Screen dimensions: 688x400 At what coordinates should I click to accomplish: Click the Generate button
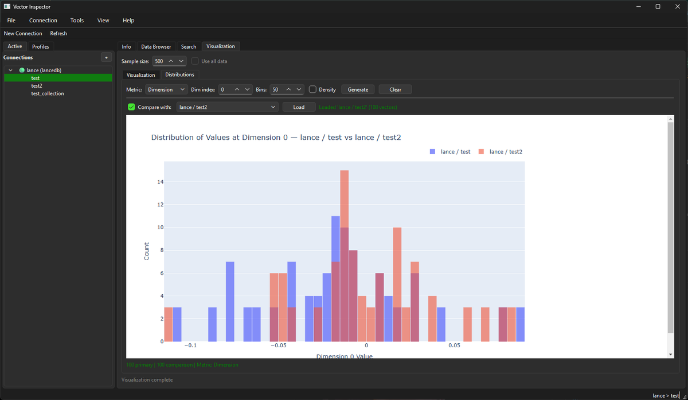tap(358, 89)
